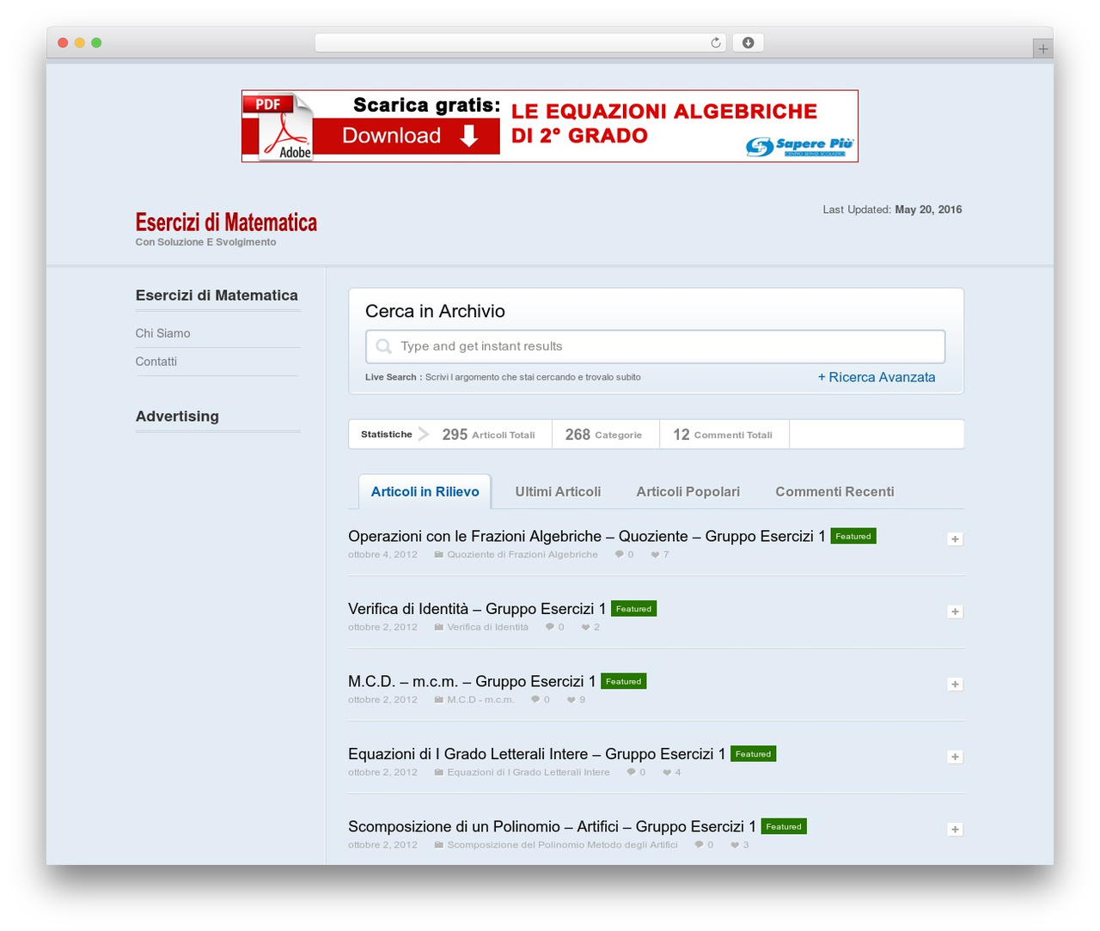The height and width of the screenshot is (931, 1100).
Task: Open the browser downloads icon
Action: [748, 43]
